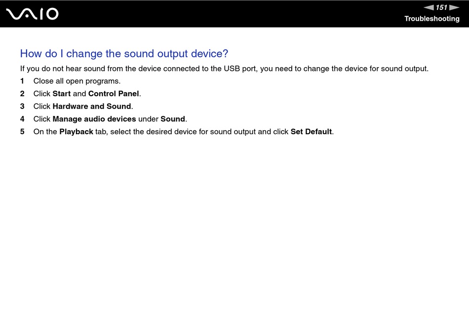
Task: Open the Troubleshooting section header
Action: click(x=432, y=19)
